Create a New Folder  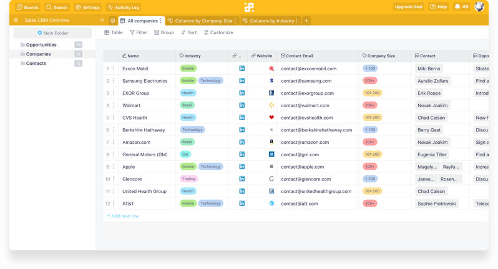52,33
